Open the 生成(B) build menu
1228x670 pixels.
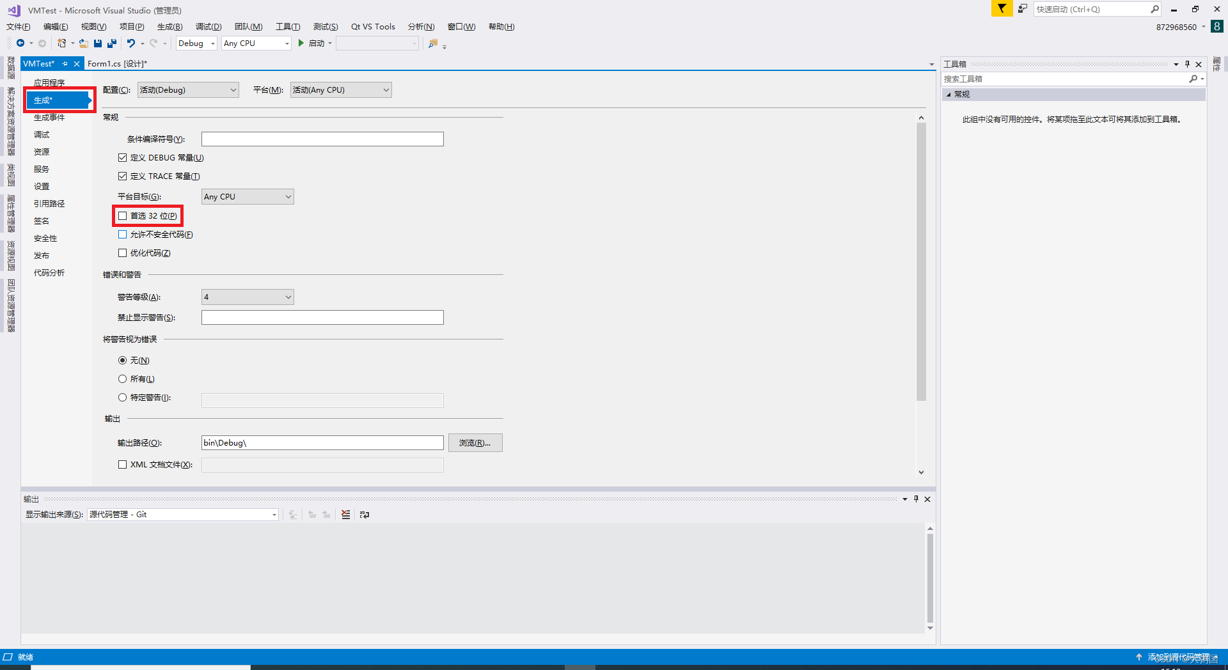point(169,26)
